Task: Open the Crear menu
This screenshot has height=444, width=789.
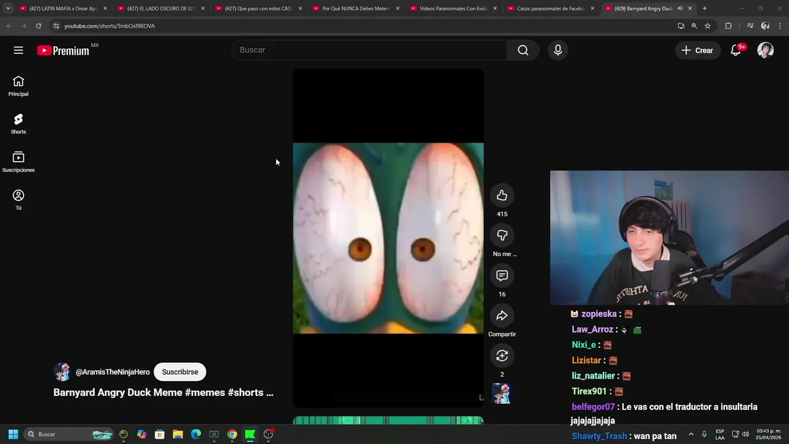Action: [697, 51]
